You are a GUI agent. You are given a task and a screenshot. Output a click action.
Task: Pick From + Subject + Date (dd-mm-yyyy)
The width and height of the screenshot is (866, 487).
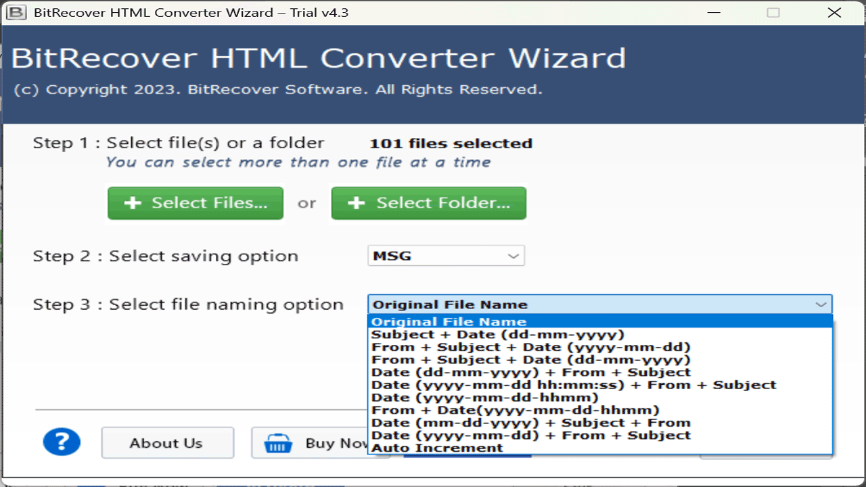click(x=600, y=360)
